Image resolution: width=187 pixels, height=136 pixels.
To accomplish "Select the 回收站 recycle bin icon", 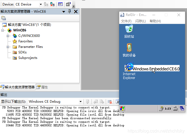I will click(129, 31).
